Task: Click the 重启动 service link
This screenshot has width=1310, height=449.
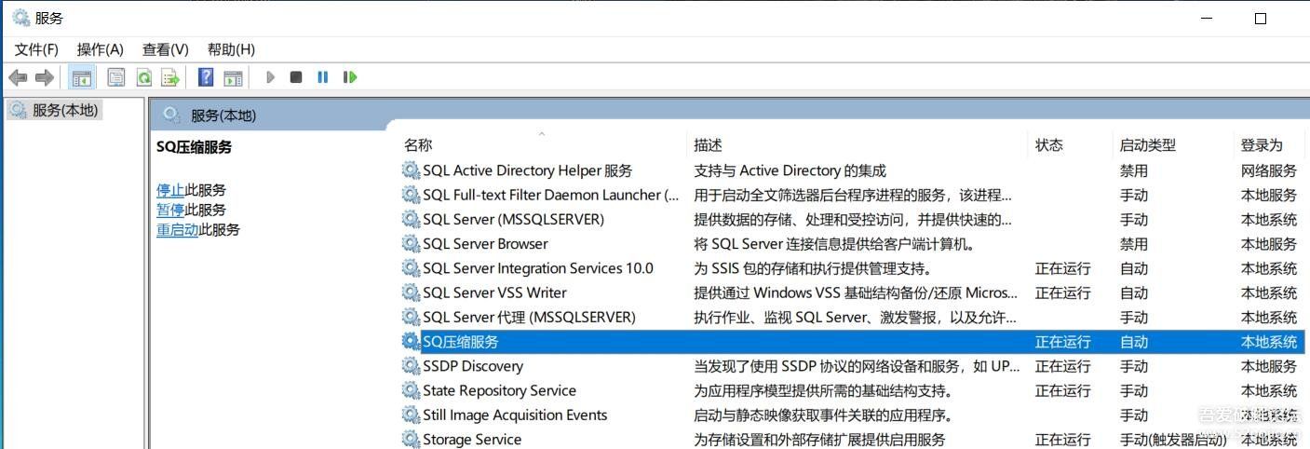Action: (x=177, y=230)
